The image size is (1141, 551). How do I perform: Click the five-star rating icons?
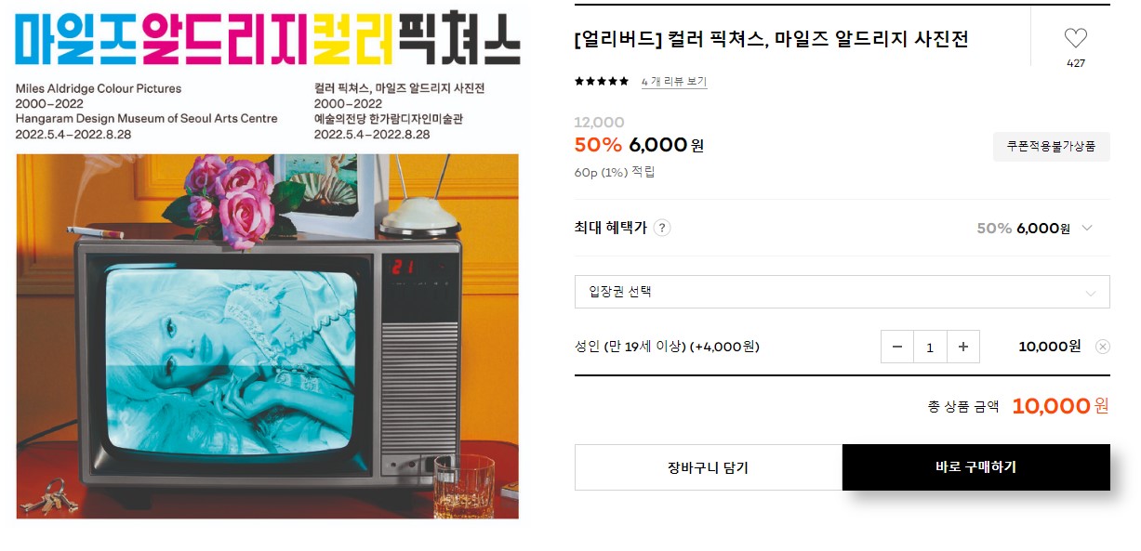coord(602,82)
